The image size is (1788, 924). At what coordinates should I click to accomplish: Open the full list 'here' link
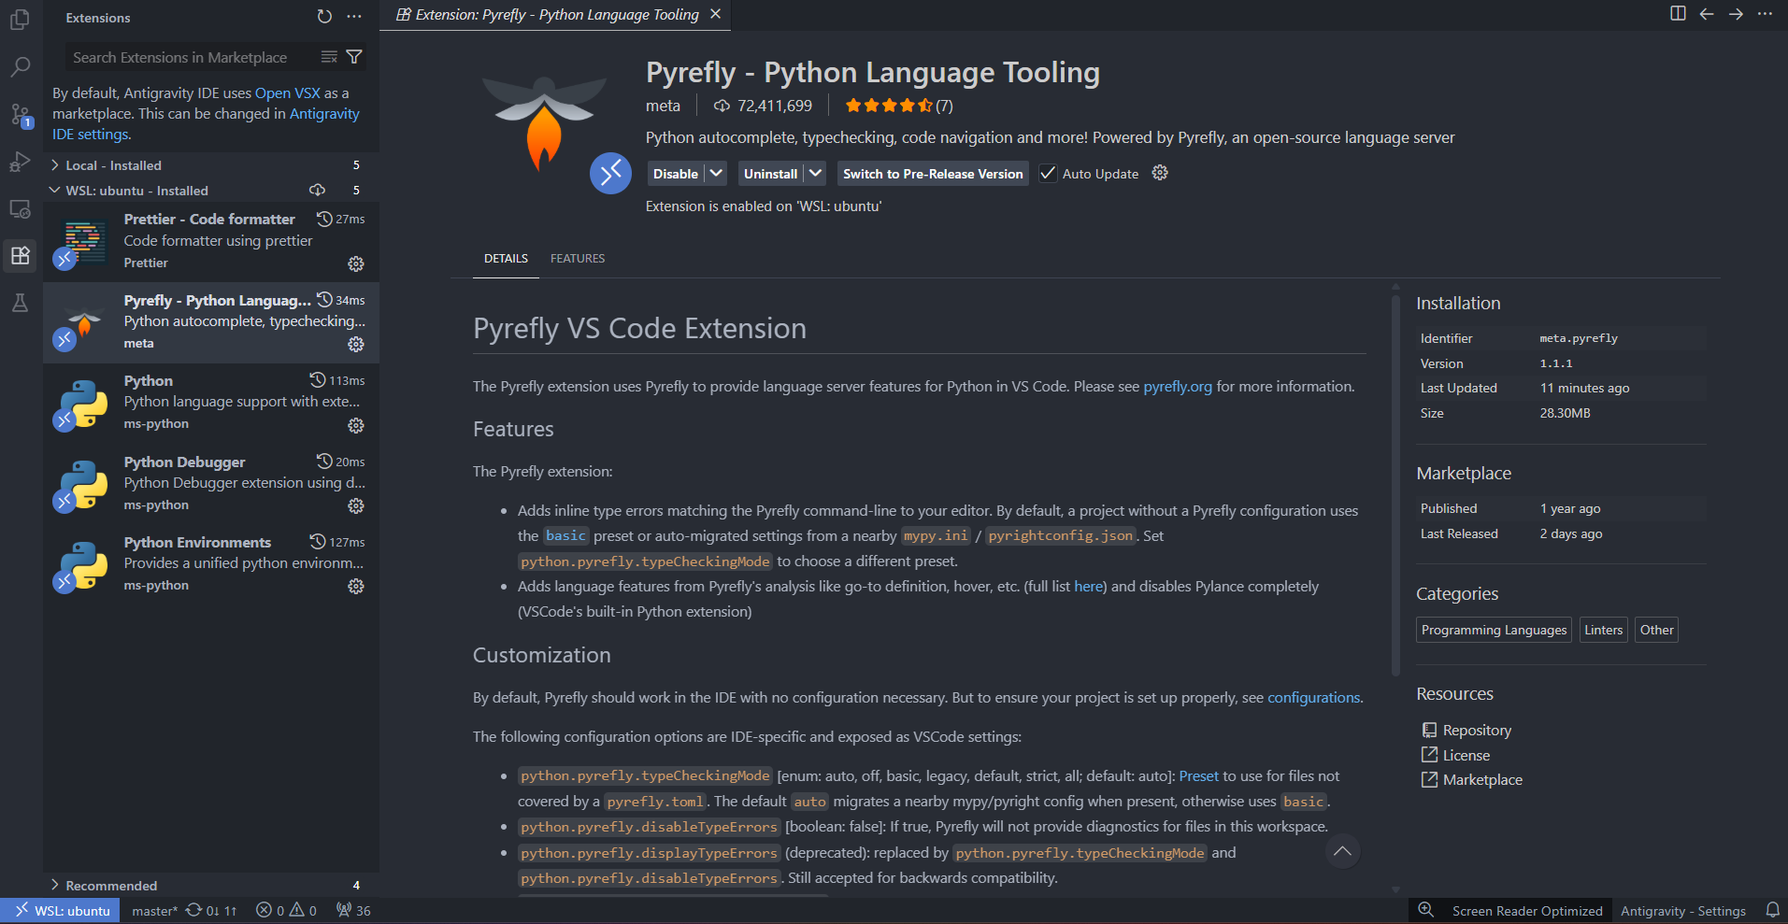(x=1089, y=587)
